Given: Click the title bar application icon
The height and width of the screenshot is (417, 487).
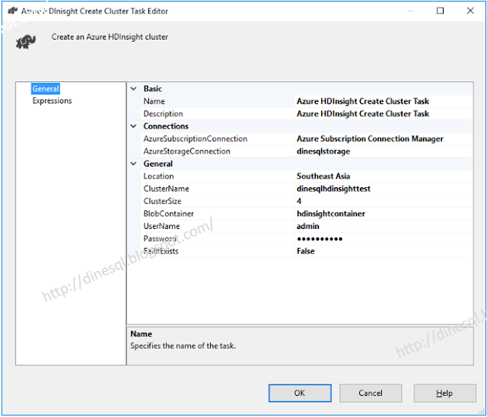Looking at the screenshot, I should pos(12,11).
